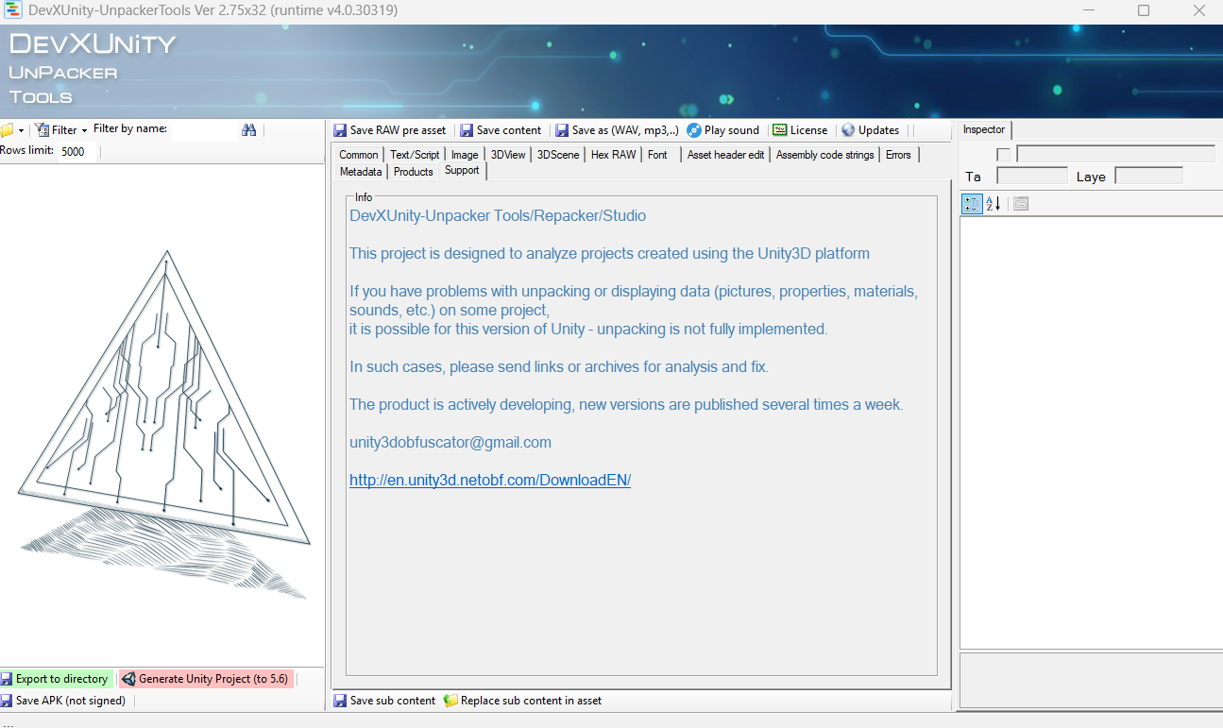Screen dimensions: 1223x728
Task: Select the Inspector tab
Action: click(x=984, y=130)
